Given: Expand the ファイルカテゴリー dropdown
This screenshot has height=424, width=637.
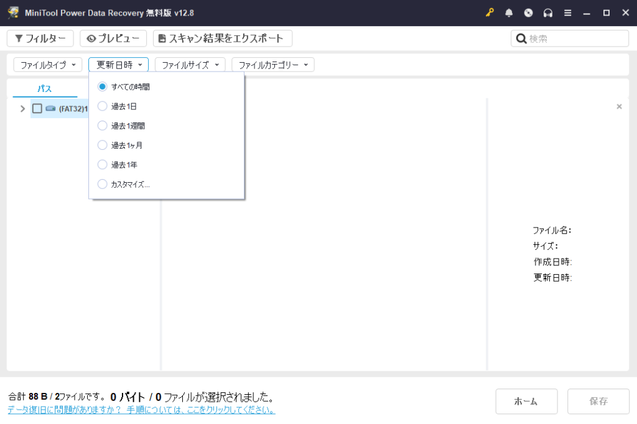Looking at the screenshot, I should point(272,65).
